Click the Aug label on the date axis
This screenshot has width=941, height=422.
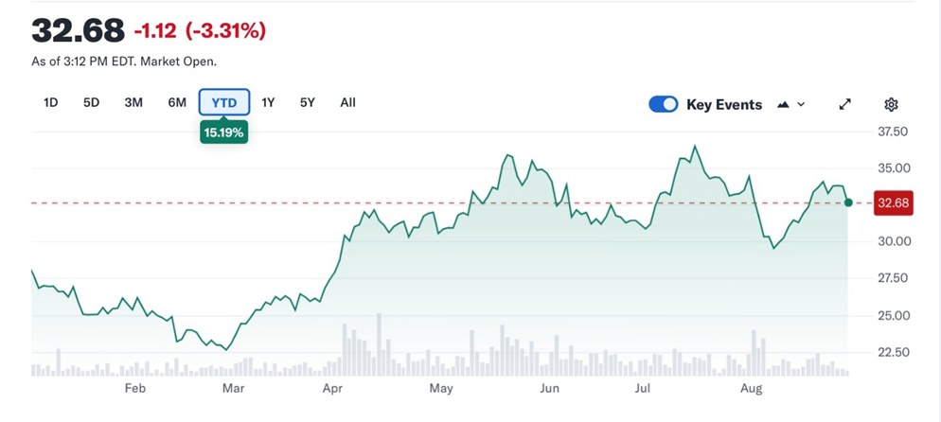click(x=751, y=388)
